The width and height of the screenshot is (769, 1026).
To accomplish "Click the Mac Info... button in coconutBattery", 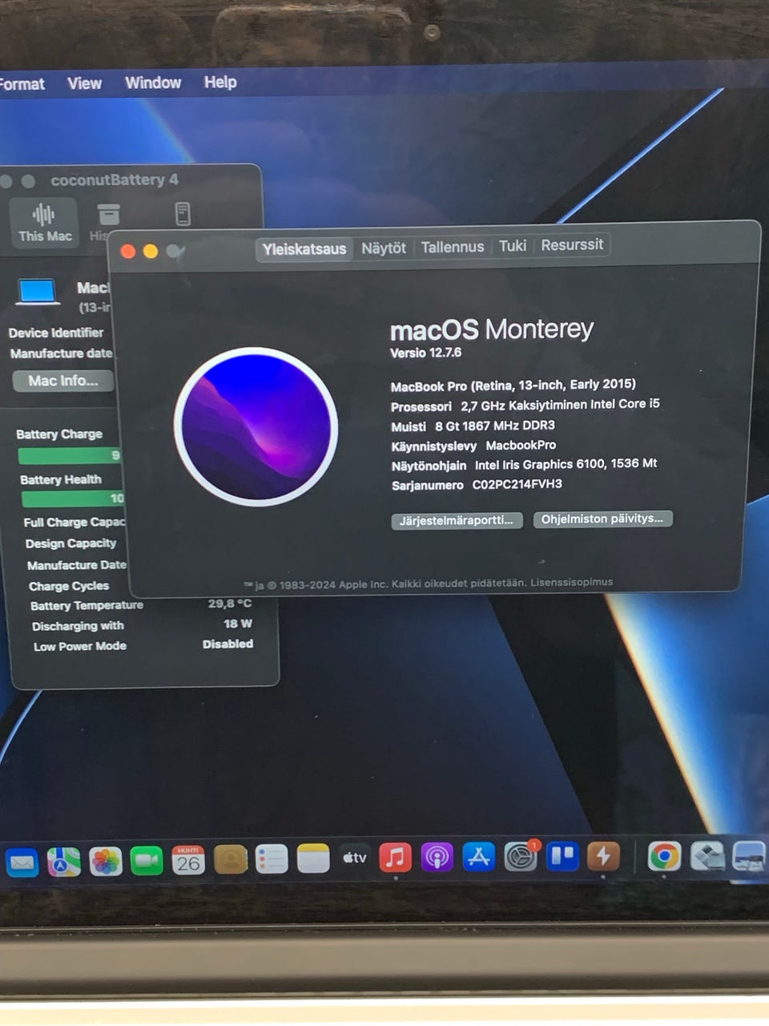I will (x=63, y=381).
